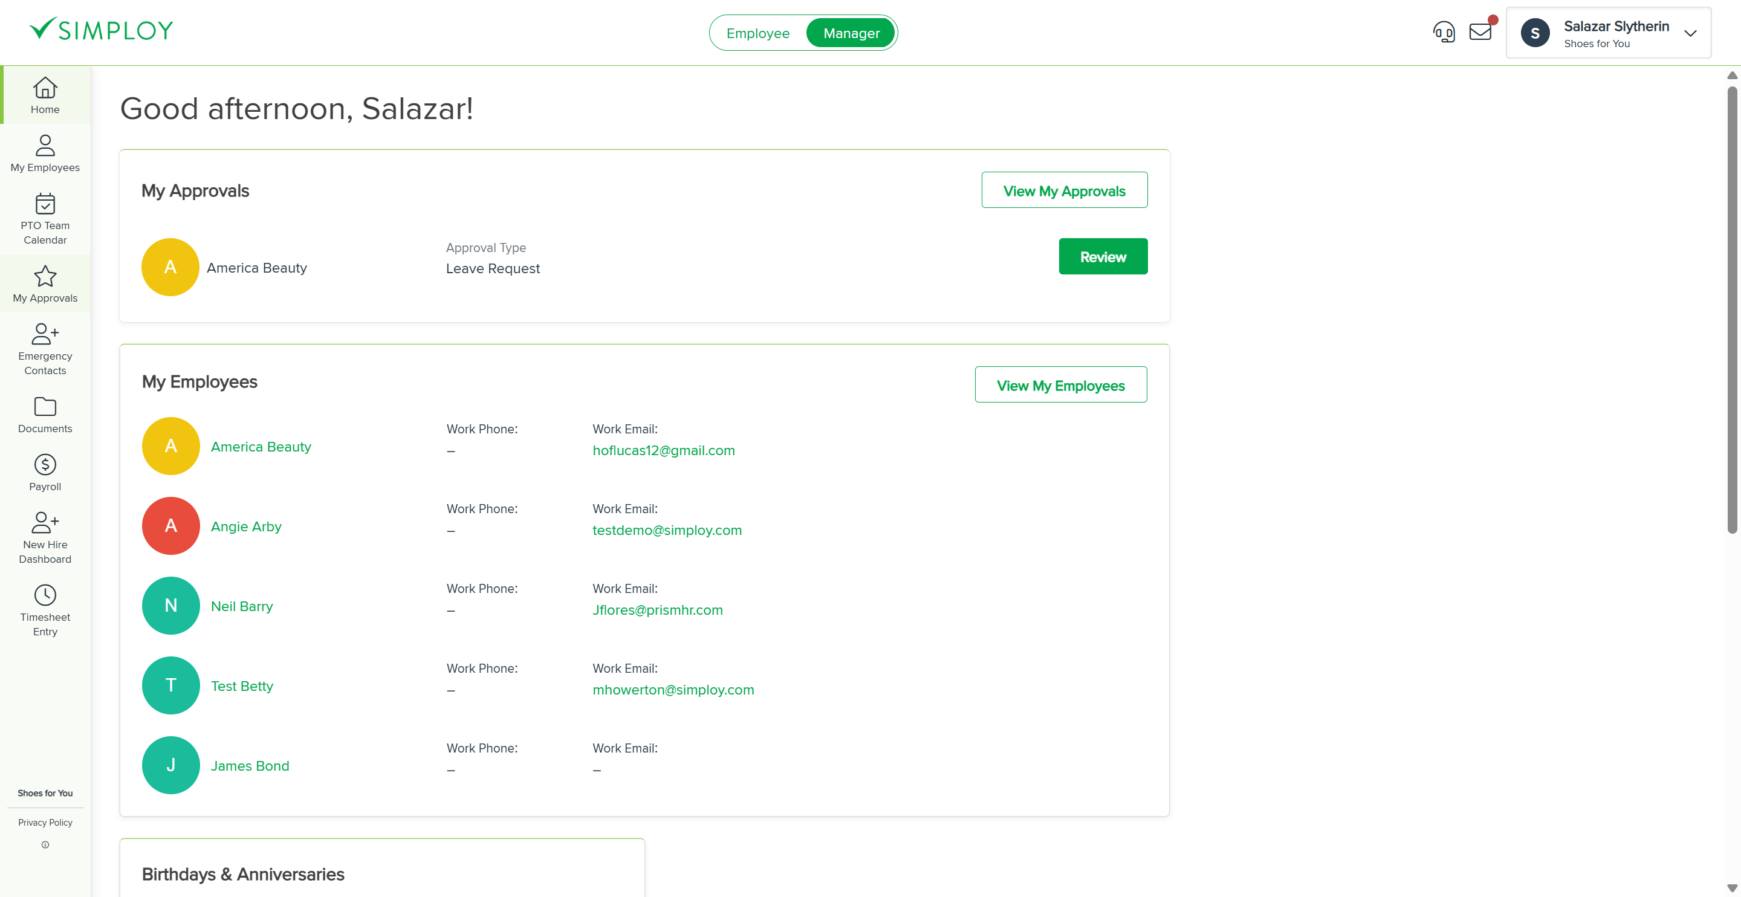Select the Manager view toggle
The height and width of the screenshot is (897, 1741).
click(851, 33)
